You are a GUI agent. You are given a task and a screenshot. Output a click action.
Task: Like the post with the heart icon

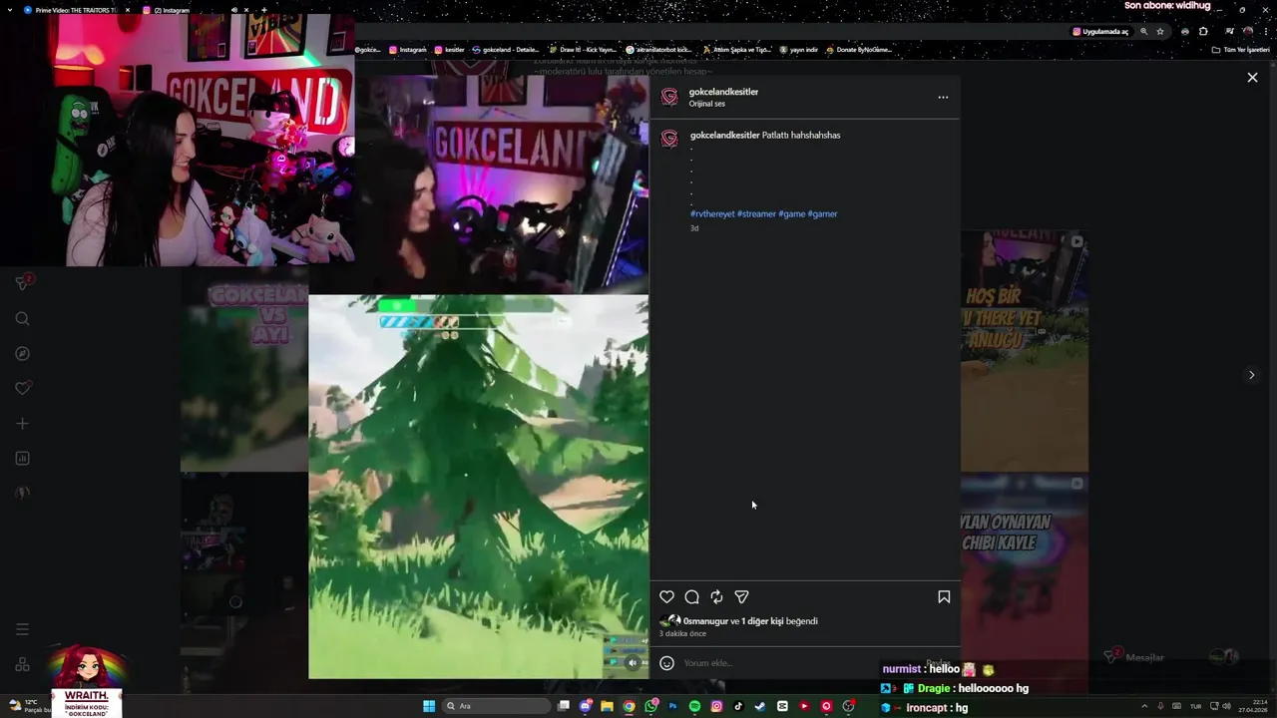click(666, 597)
